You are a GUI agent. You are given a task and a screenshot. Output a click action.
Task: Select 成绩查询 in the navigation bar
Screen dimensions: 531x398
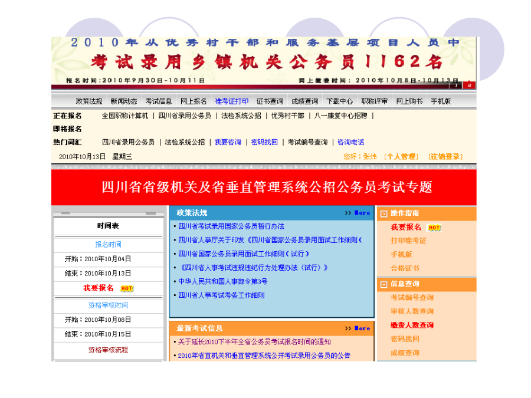click(304, 101)
